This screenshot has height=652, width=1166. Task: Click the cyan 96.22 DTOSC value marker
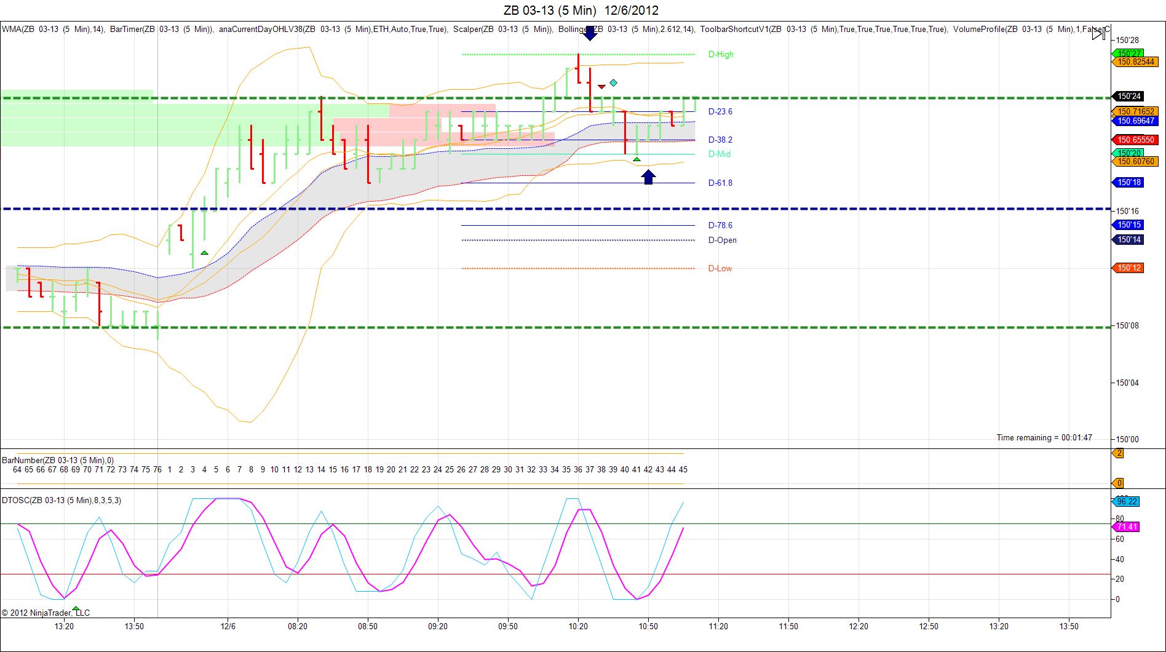(x=1125, y=501)
